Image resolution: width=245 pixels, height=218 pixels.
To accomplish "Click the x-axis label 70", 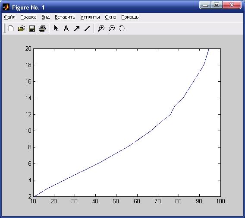I will pos(157,201).
